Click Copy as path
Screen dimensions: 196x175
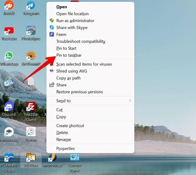tap(90, 78)
